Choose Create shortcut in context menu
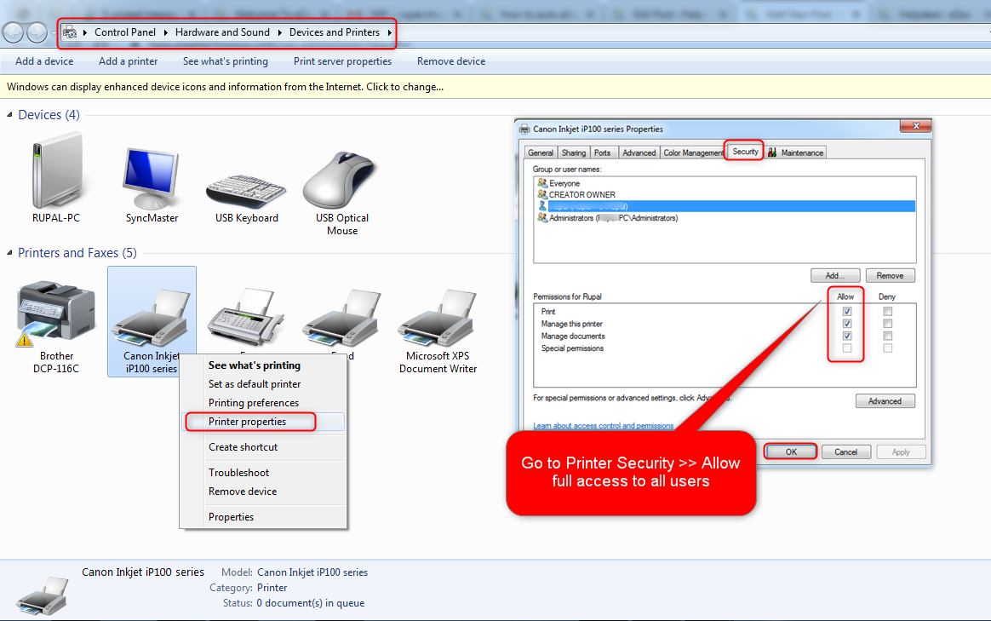This screenshot has width=991, height=621. 264,447
